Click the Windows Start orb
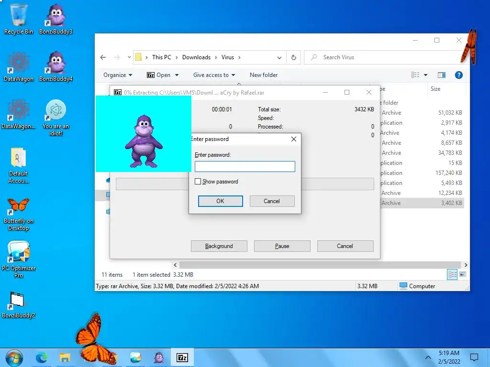 (14, 358)
